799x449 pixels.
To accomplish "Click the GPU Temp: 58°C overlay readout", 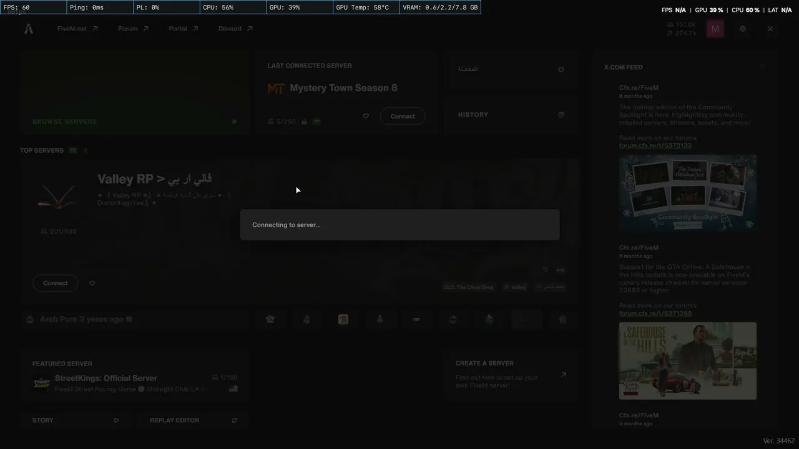I will coord(366,7).
